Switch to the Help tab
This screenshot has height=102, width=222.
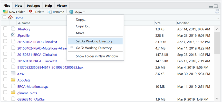[49, 6]
